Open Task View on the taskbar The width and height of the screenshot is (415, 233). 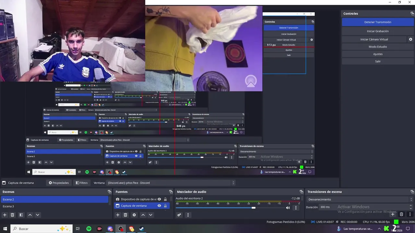[x=78, y=229]
